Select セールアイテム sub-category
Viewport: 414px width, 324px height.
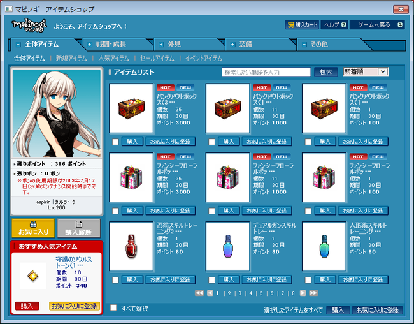pyautogui.click(x=157, y=59)
